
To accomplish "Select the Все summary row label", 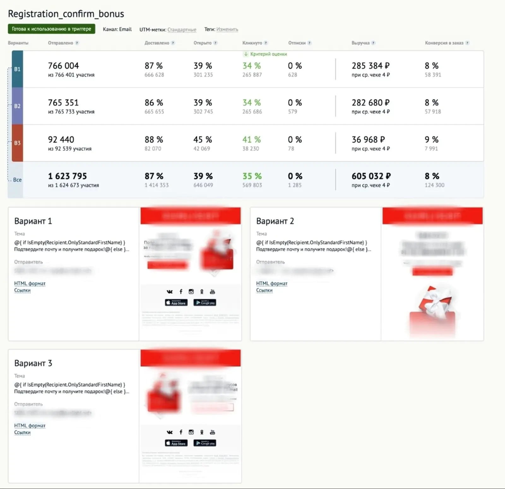I will coord(17,180).
